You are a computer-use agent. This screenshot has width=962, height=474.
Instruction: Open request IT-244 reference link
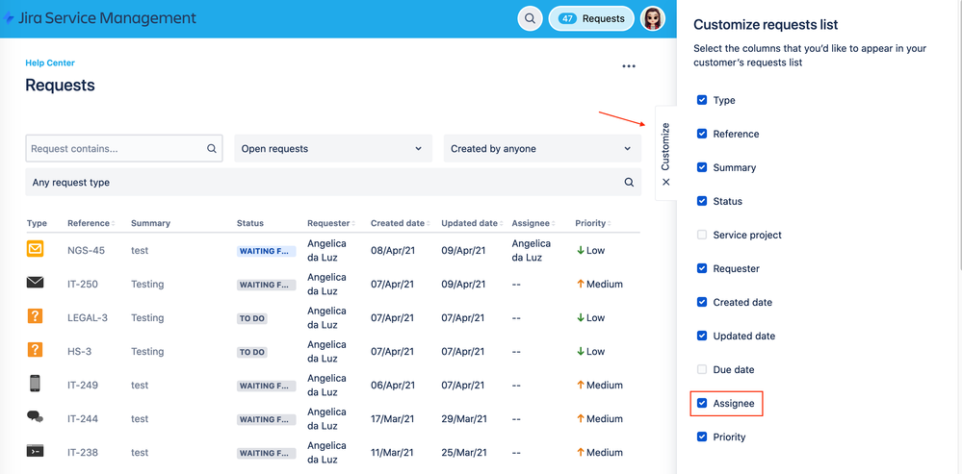(82, 419)
